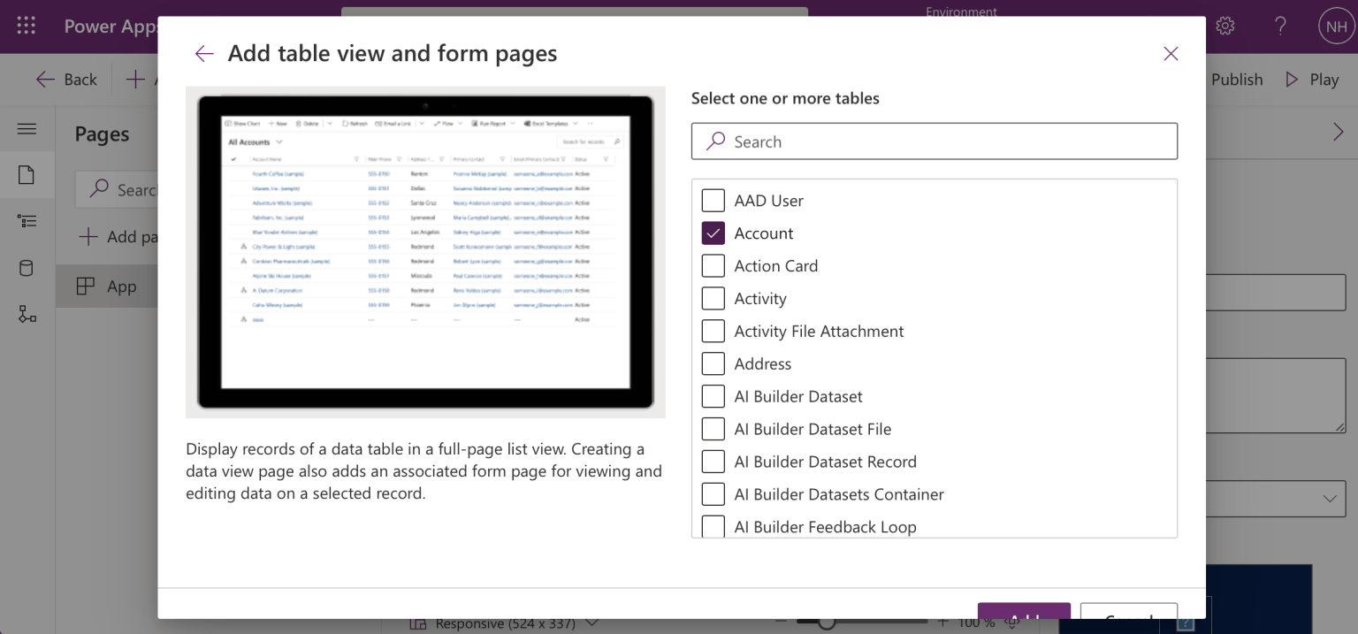Open the settings gear icon
This screenshot has height=634, width=1358.
click(x=1224, y=26)
